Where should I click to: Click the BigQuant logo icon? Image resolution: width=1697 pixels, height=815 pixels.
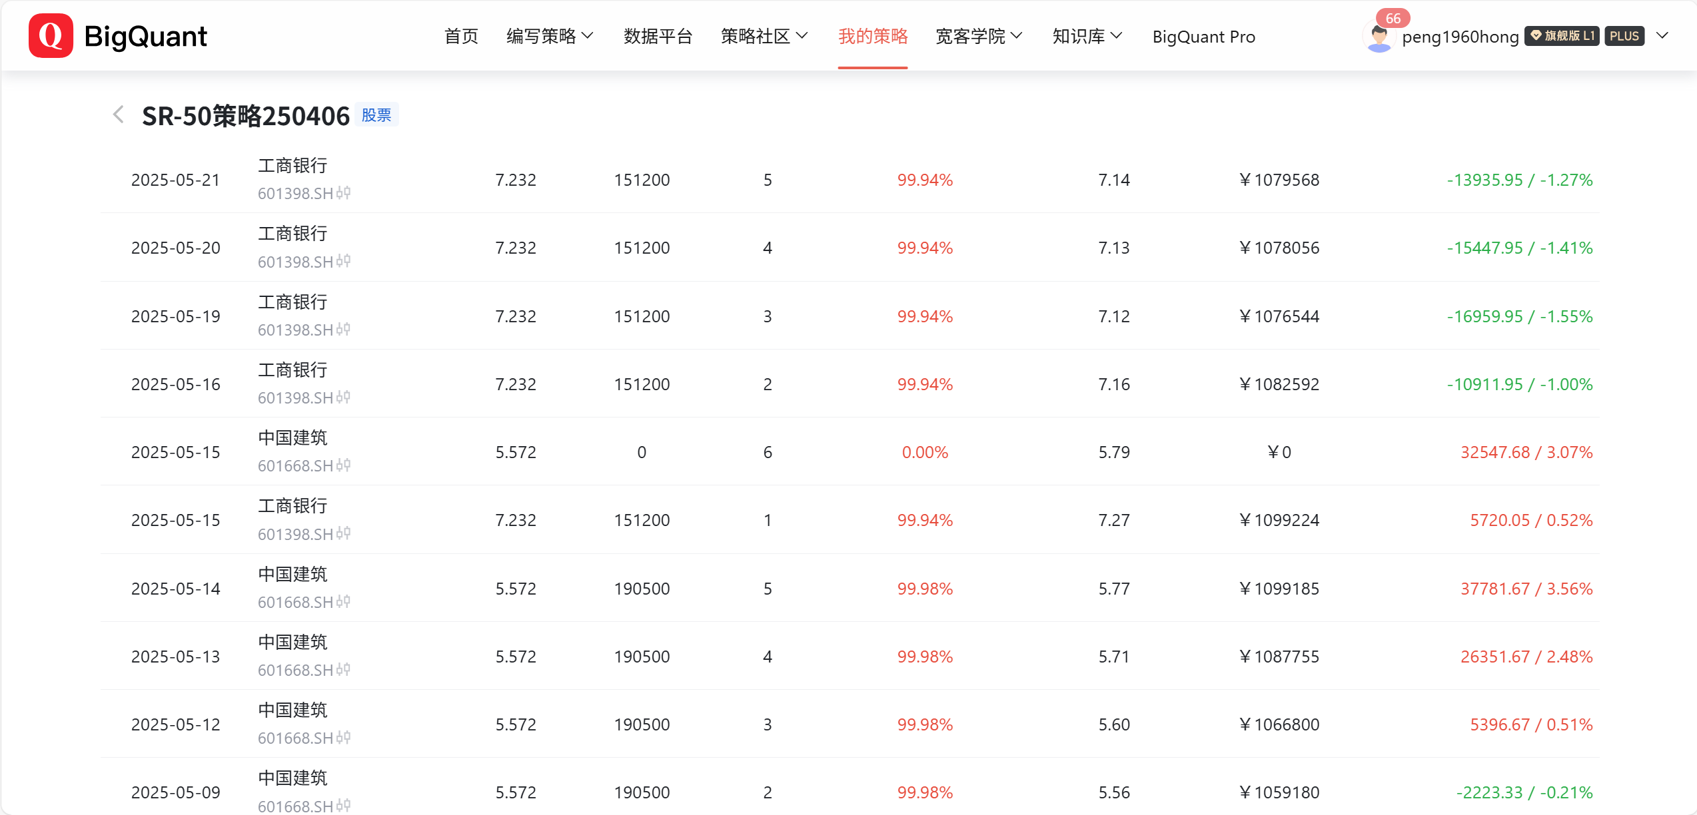point(51,36)
